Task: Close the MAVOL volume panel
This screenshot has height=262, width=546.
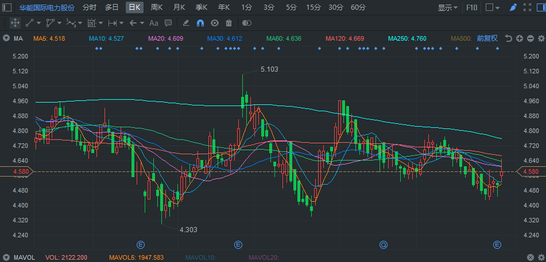Action: pos(530,257)
